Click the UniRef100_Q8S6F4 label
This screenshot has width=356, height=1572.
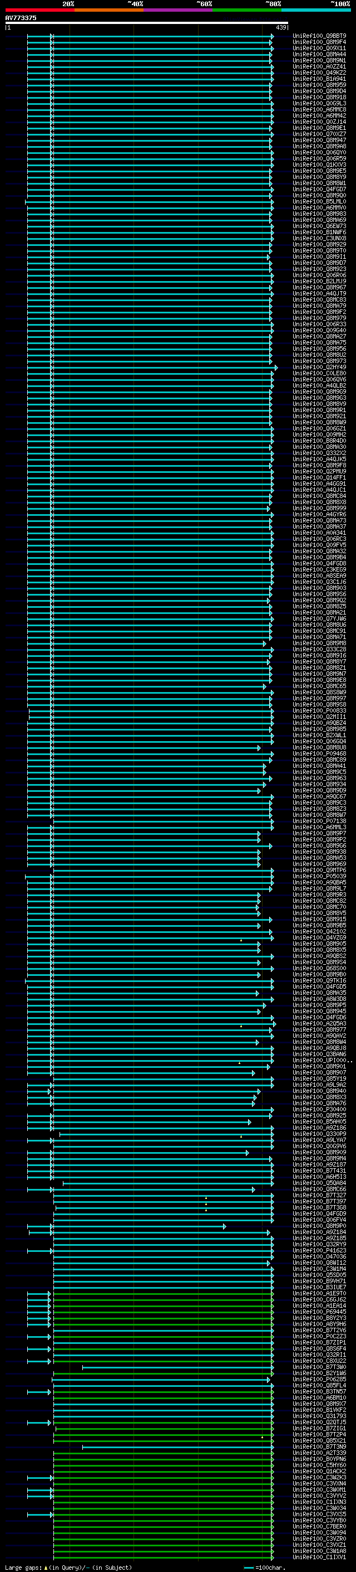tap(319, 1348)
